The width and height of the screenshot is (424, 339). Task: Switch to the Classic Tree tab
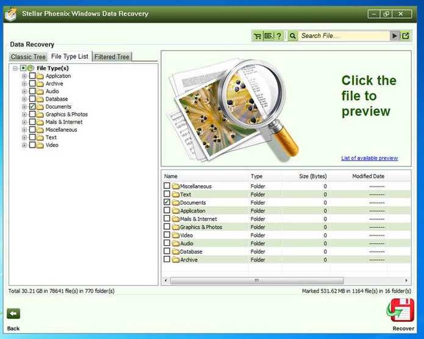click(28, 57)
